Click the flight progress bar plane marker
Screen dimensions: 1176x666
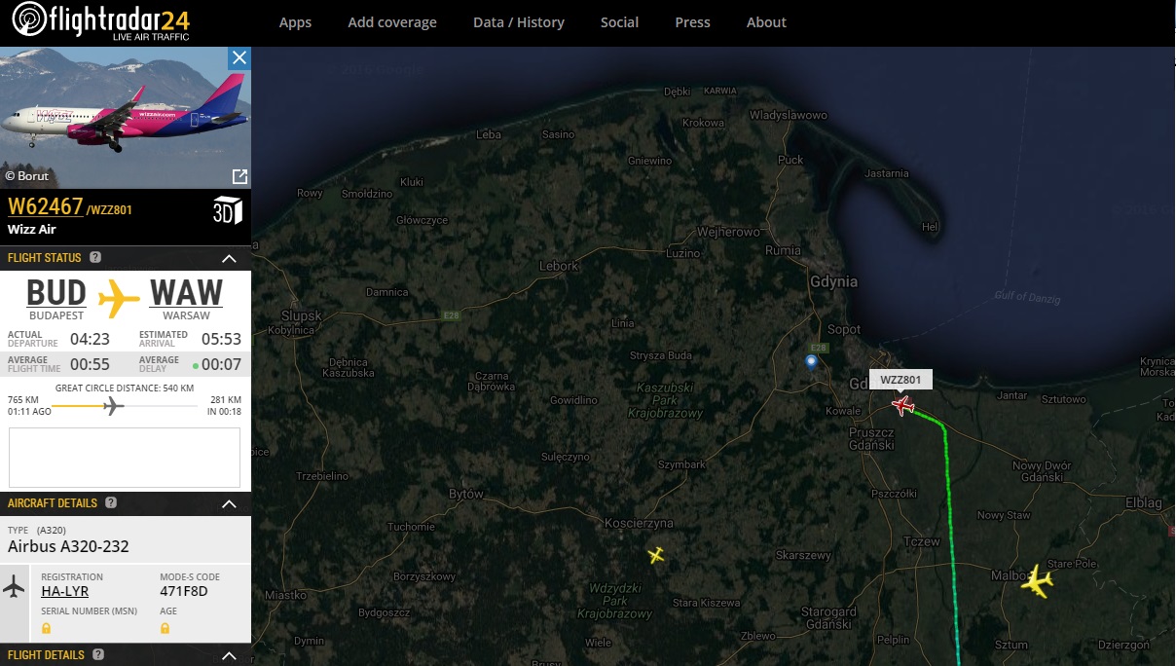114,405
